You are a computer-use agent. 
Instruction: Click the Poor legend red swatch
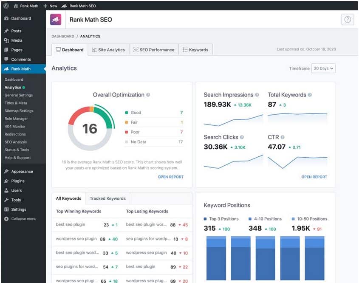point(126,132)
